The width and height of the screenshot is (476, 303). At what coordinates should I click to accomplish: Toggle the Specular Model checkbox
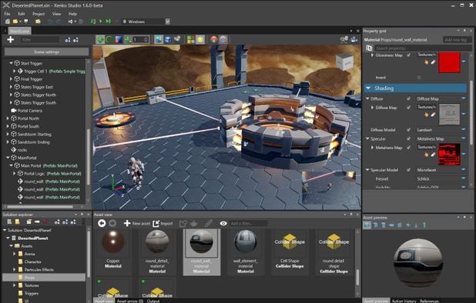[x=409, y=170]
